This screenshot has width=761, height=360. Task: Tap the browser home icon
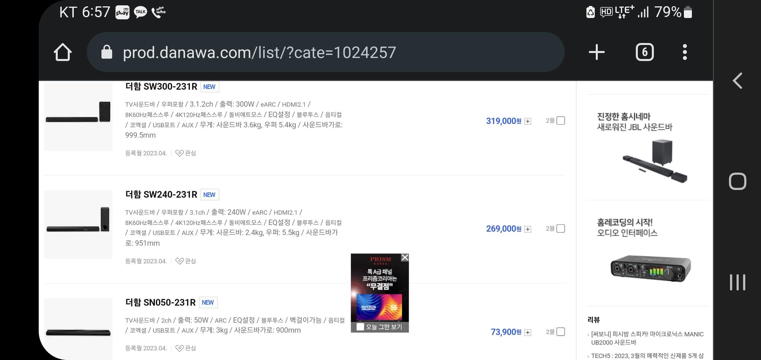coord(63,52)
